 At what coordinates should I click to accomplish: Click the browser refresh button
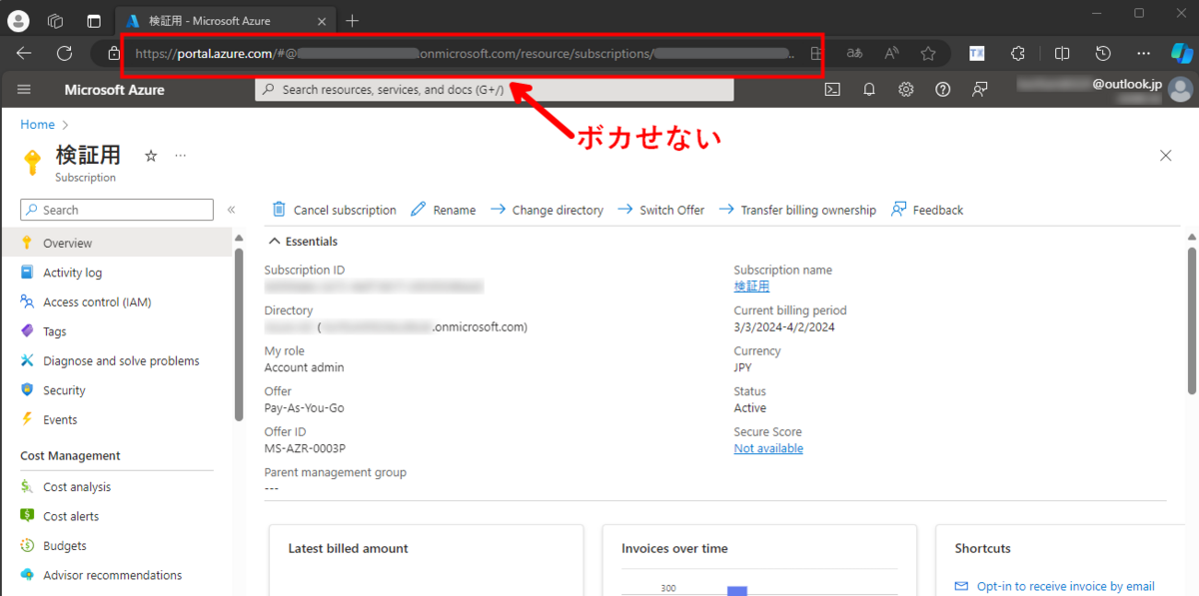click(x=64, y=53)
